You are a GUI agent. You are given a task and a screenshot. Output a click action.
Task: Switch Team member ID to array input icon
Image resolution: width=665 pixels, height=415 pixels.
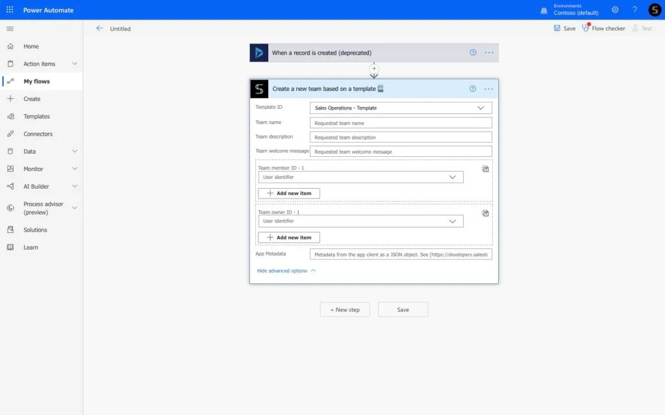(x=485, y=169)
